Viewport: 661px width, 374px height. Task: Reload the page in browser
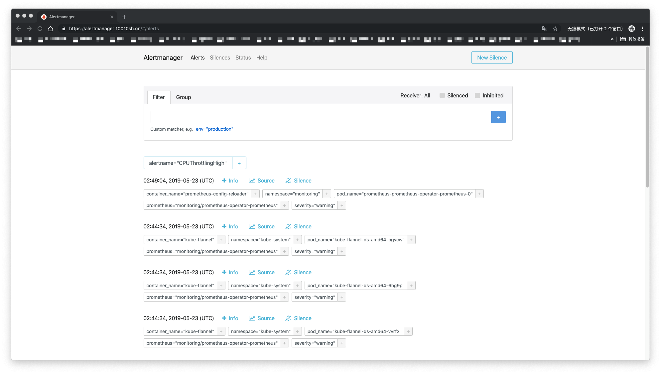(x=40, y=29)
